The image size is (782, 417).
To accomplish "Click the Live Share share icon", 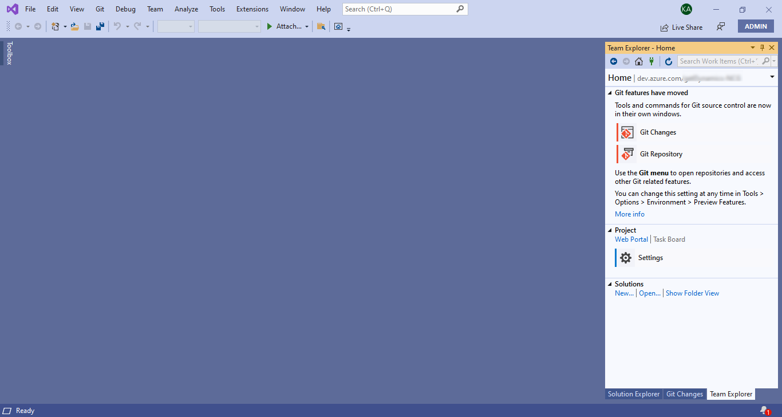I will coord(664,27).
